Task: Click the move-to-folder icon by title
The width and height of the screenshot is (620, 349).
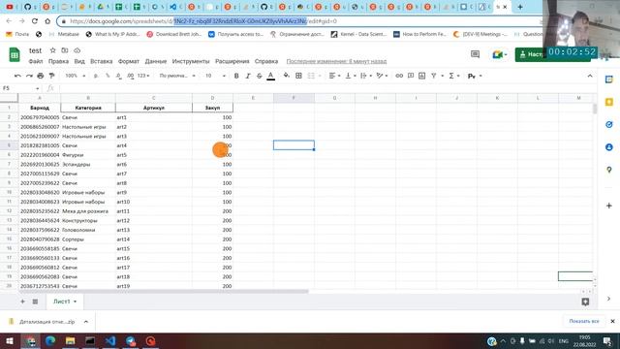Action: click(x=65, y=50)
